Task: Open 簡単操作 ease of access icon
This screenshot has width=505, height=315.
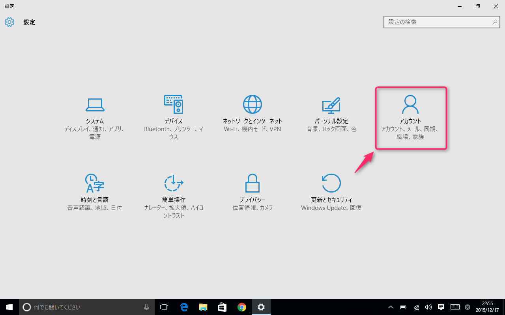Action: coord(174,183)
